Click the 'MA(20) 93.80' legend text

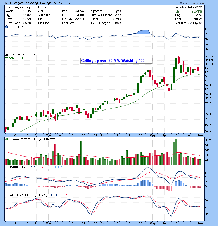click(x=16, y=58)
